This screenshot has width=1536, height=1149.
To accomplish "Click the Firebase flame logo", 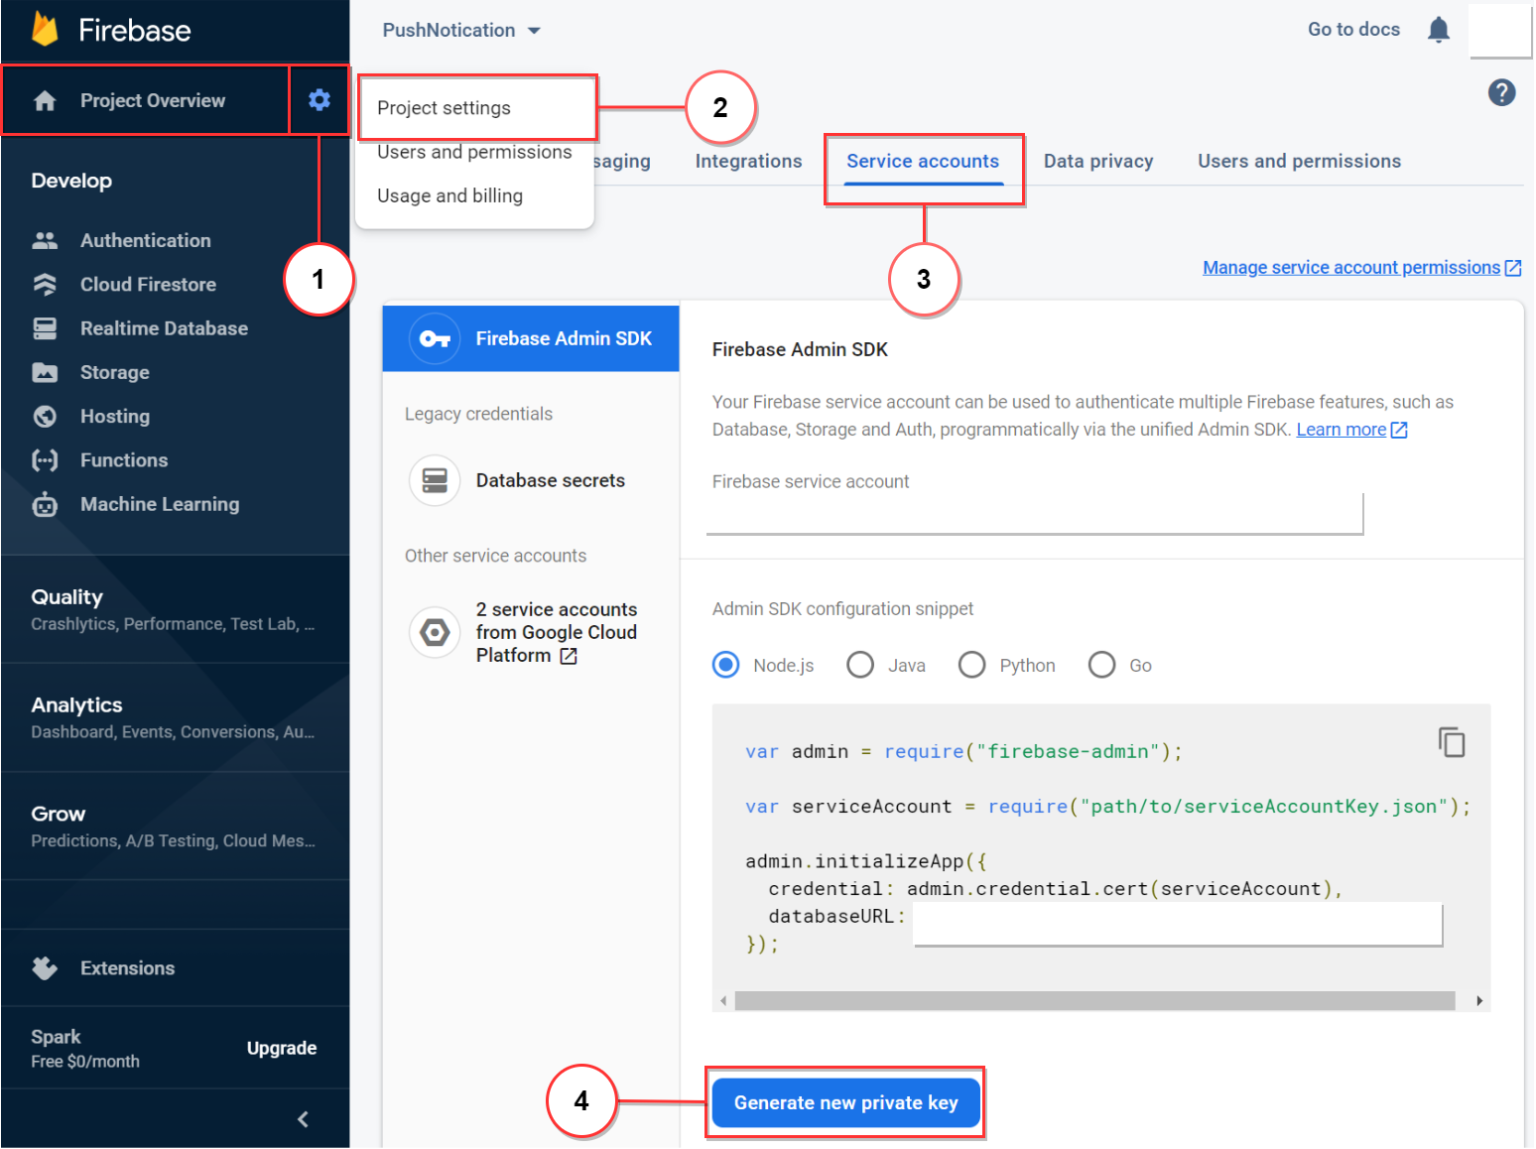I will tap(45, 30).
